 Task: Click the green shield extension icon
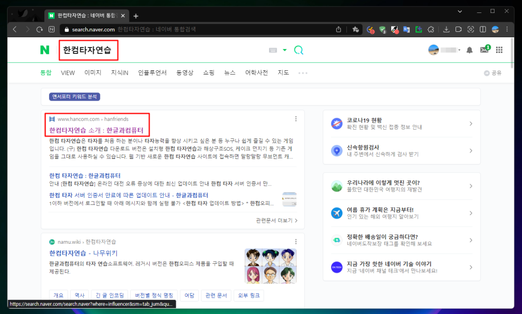coord(383,30)
